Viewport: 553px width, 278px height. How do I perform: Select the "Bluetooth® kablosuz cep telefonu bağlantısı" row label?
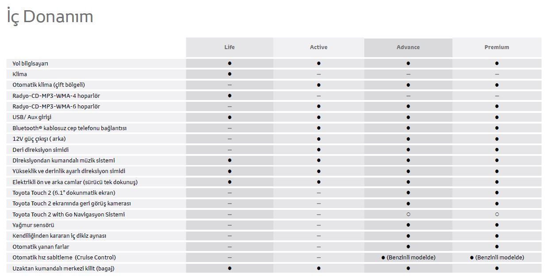69,128
